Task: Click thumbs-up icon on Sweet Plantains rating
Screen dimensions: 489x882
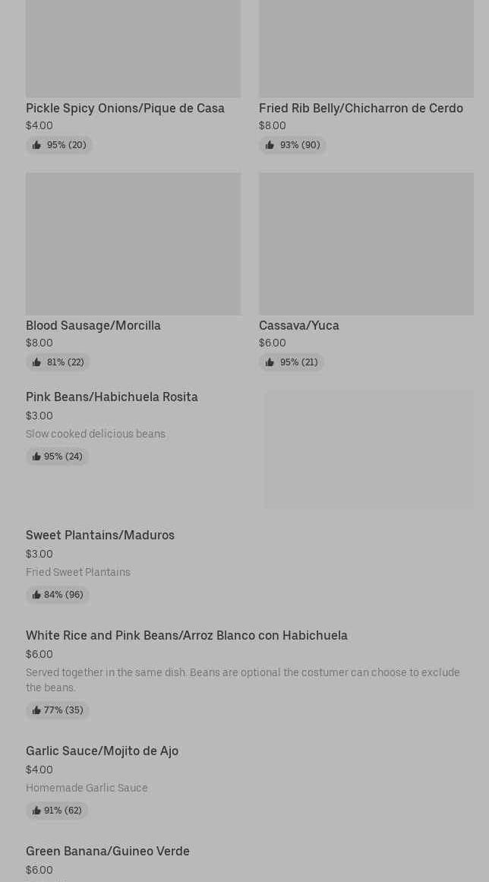Action: (36, 595)
